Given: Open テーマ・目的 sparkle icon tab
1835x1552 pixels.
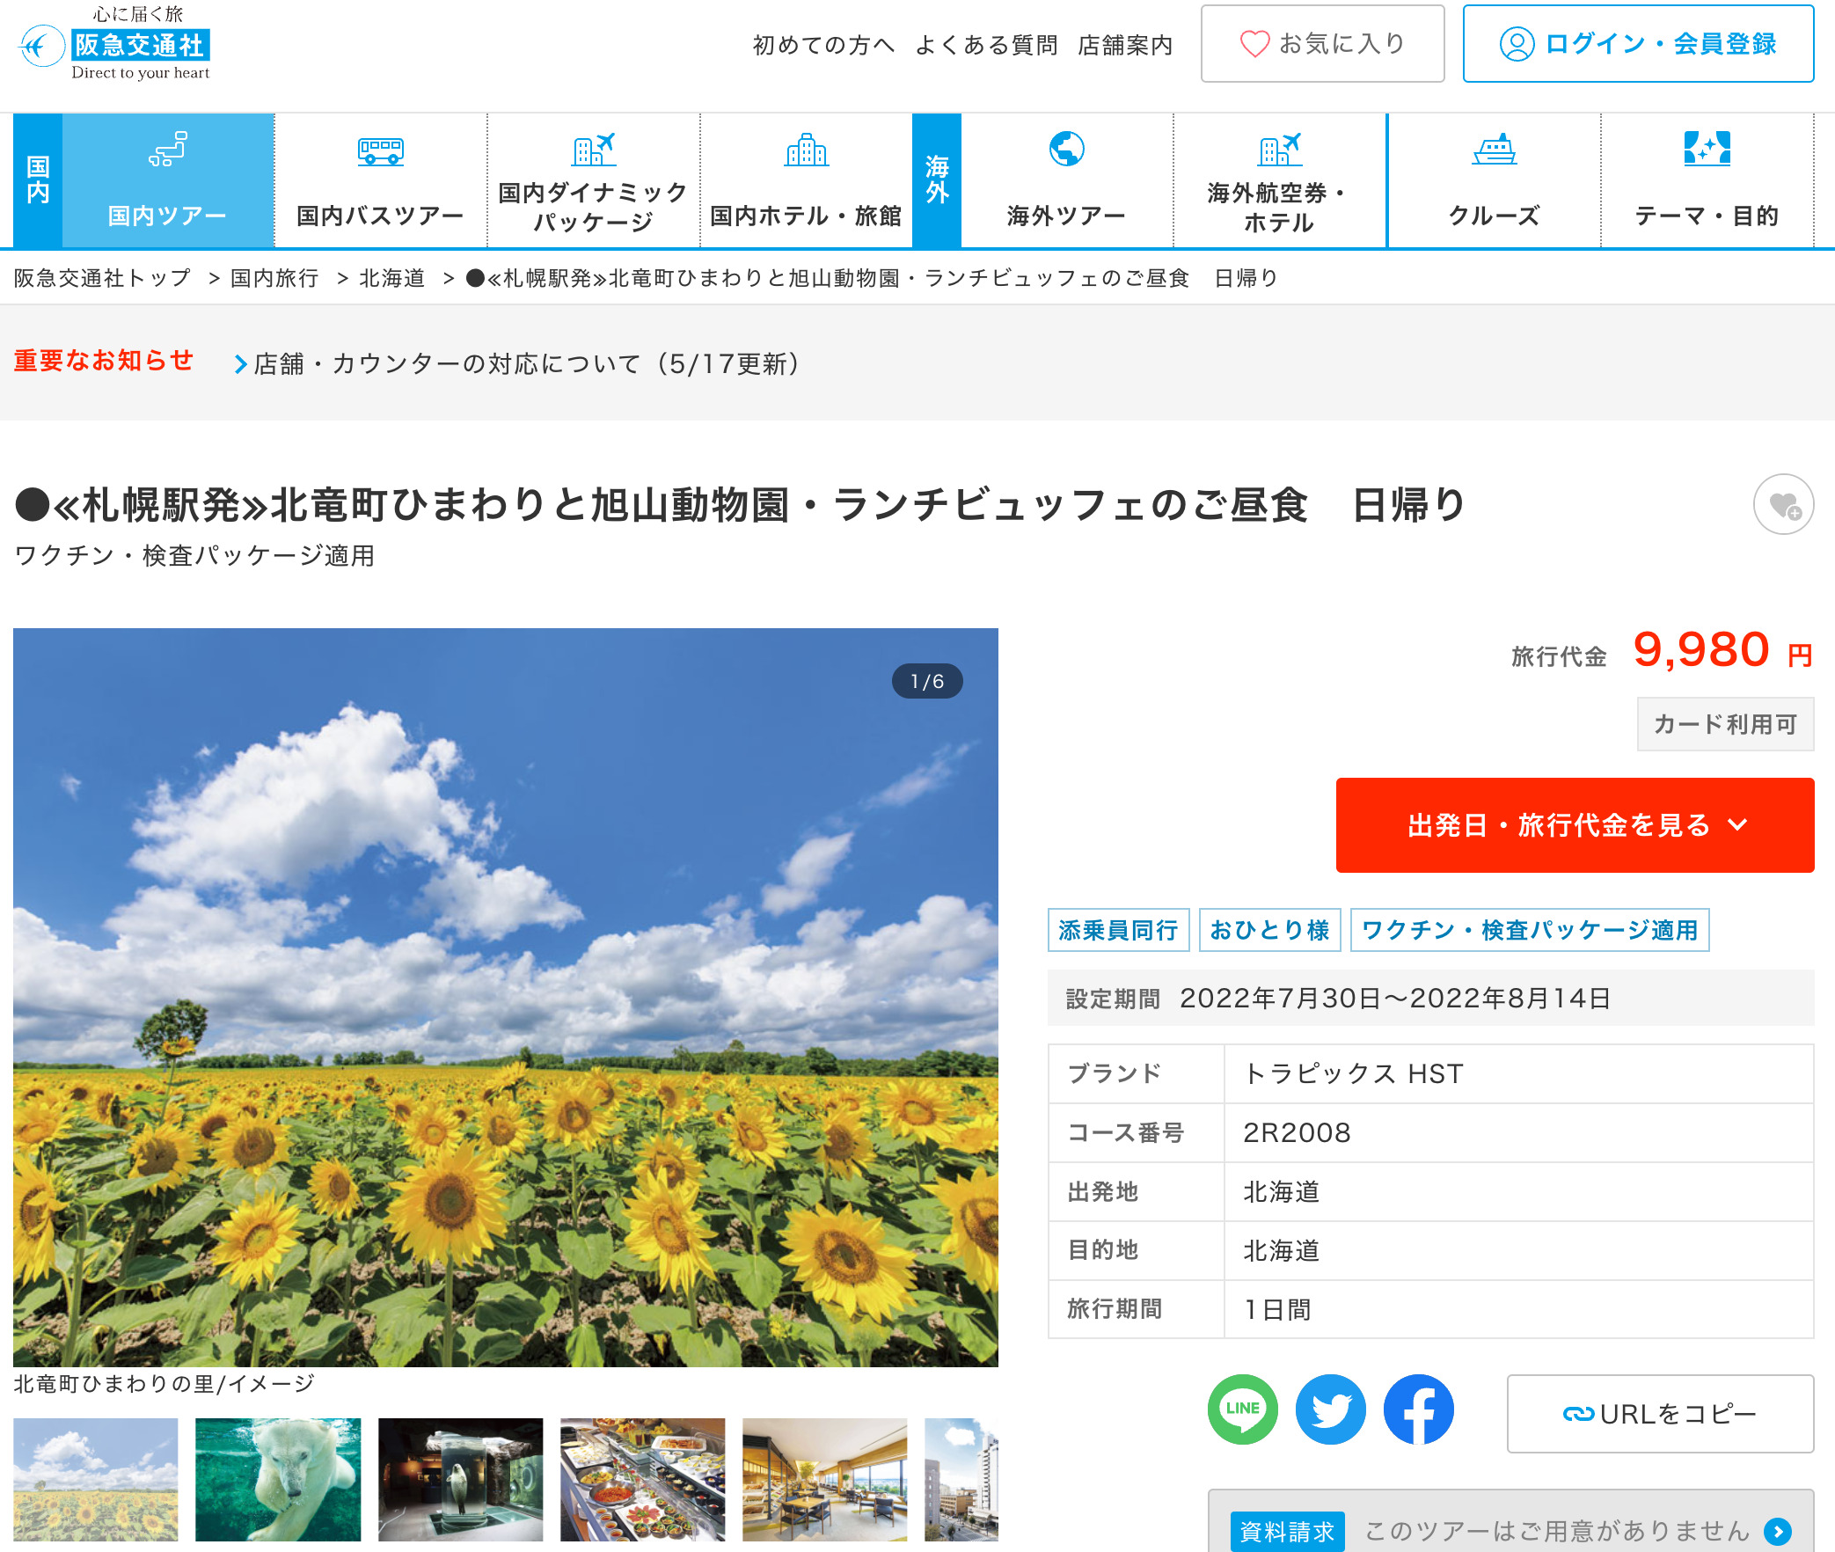Looking at the screenshot, I should (1707, 180).
